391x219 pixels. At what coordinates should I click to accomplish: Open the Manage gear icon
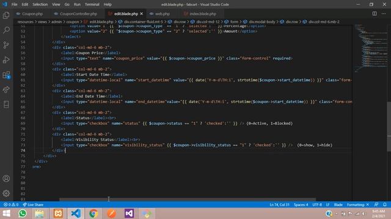pyautogui.click(x=6, y=193)
